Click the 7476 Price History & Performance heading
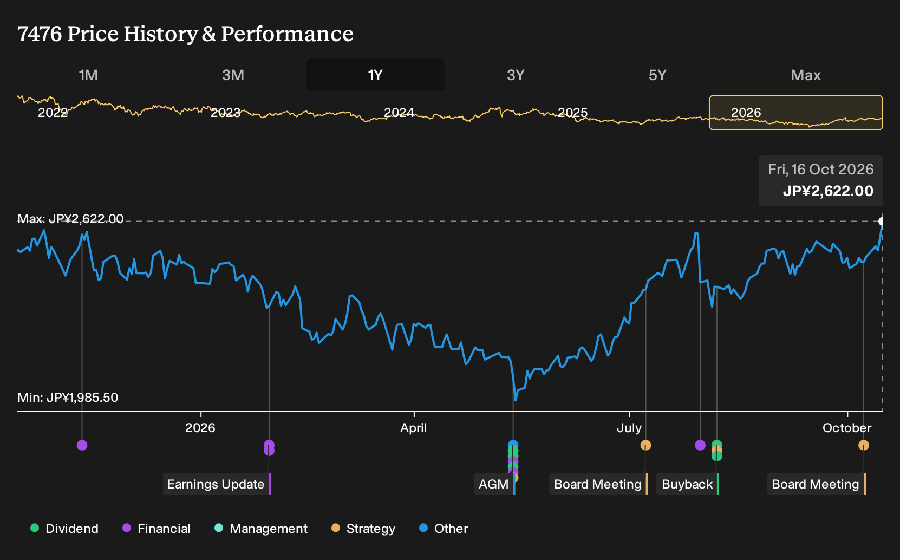Image resolution: width=900 pixels, height=560 pixels. click(x=186, y=34)
